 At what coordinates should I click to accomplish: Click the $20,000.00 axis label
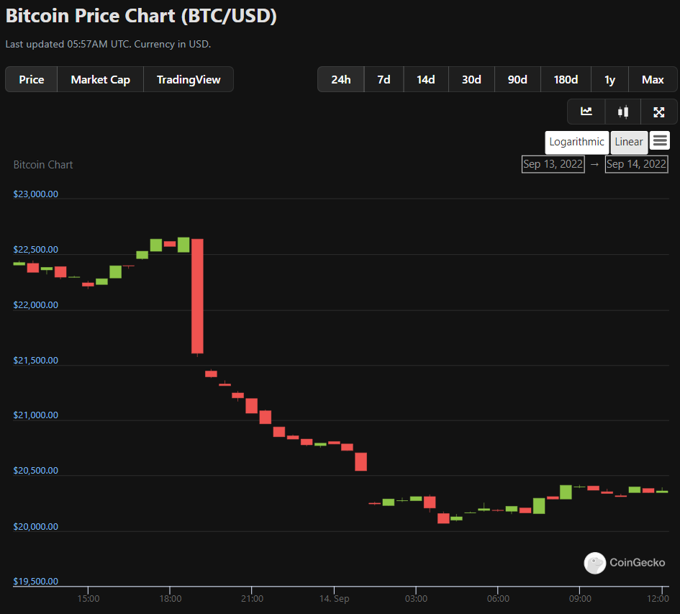(35, 526)
